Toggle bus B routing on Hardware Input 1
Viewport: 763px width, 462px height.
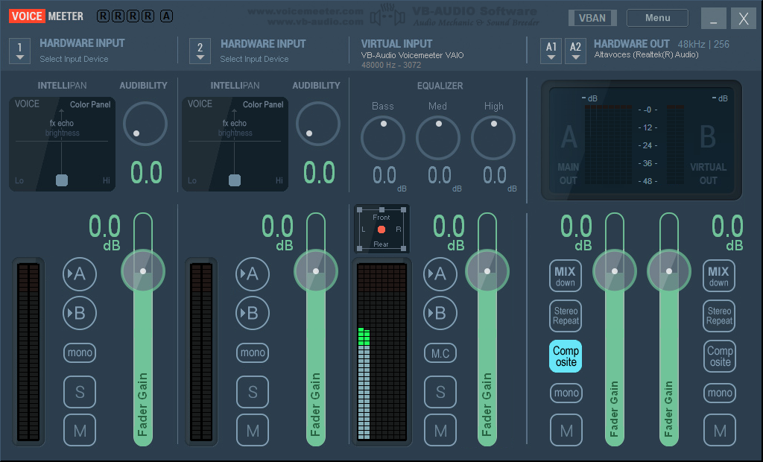pos(79,313)
